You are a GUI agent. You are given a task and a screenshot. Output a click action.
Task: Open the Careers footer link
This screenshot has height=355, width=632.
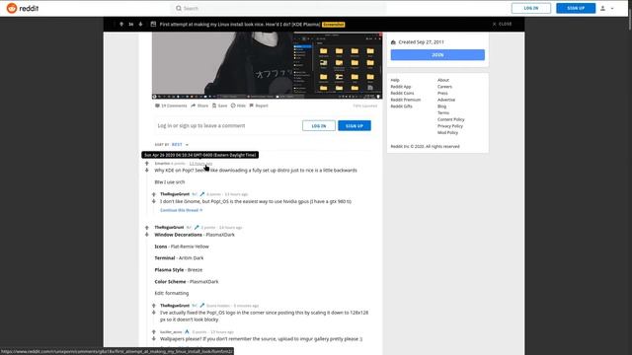click(444, 87)
